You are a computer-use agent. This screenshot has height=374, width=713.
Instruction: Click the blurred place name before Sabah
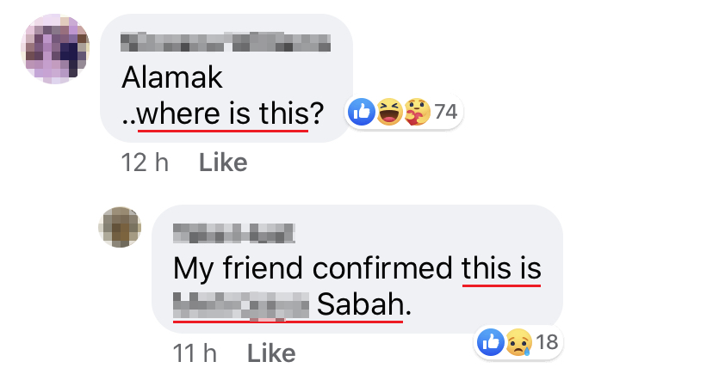[x=240, y=304]
